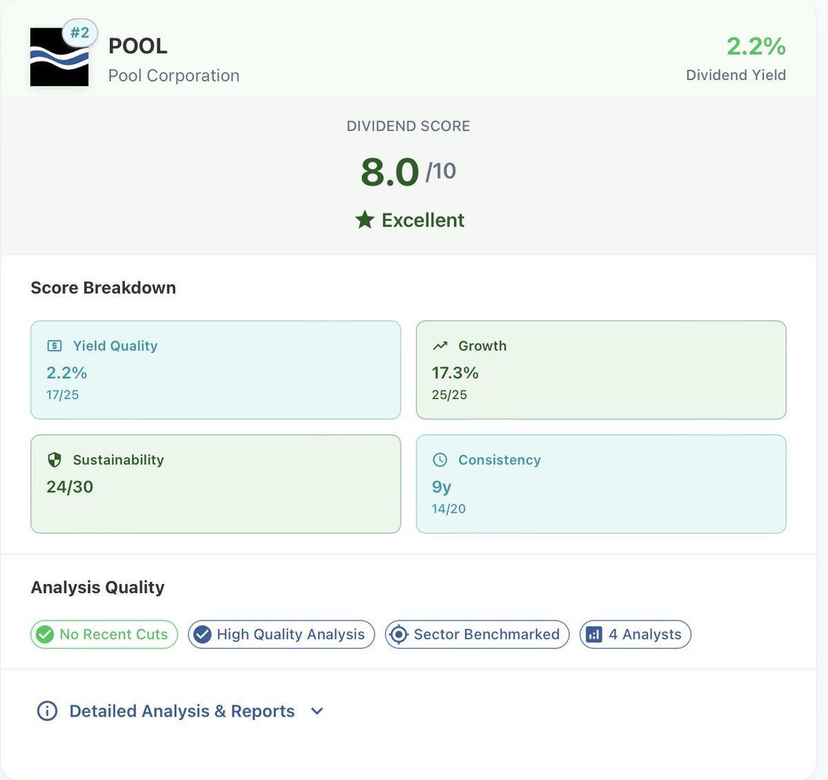Viewport: 828px width, 780px height.
Task: Click the chevron next to Detailed Analysis & Reports
Action: [x=317, y=711]
